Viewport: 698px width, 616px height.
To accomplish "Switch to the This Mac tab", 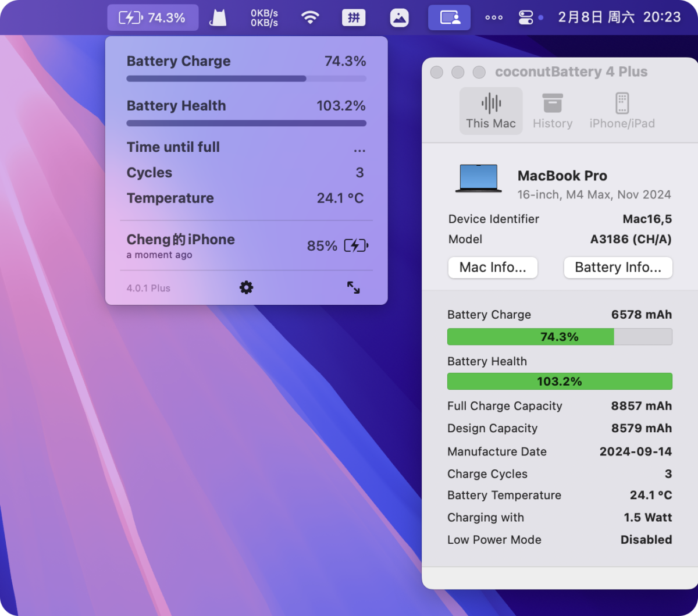I will [491, 111].
